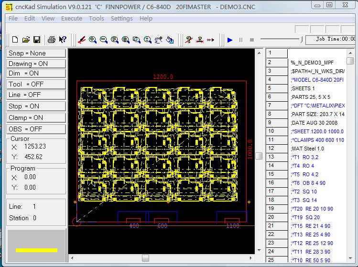Click line number 1 cell in code list
The height and width of the screenshot is (267, 358).
277,53
